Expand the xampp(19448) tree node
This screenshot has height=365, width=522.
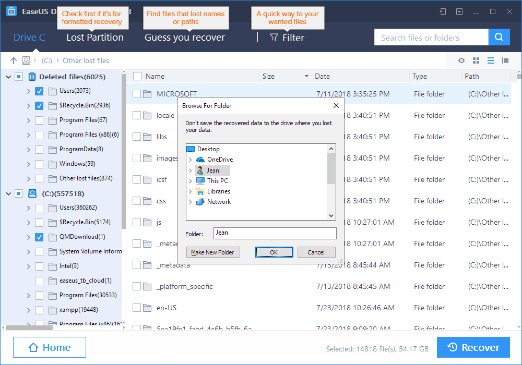coord(28,310)
